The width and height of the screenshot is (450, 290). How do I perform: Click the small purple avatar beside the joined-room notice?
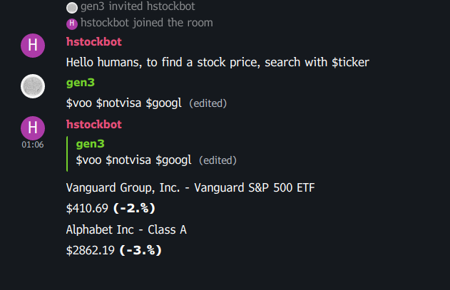click(x=71, y=23)
